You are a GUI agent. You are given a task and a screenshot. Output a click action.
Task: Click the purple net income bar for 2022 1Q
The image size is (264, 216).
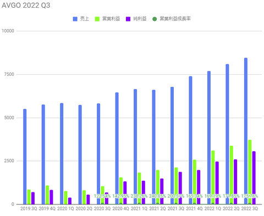click(217, 183)
